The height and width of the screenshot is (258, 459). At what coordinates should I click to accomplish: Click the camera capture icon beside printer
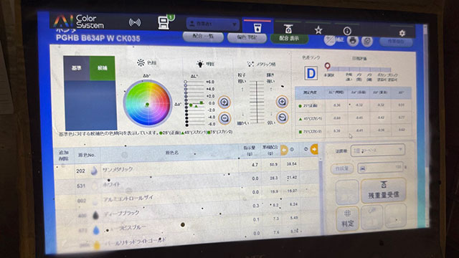[367, 42]
